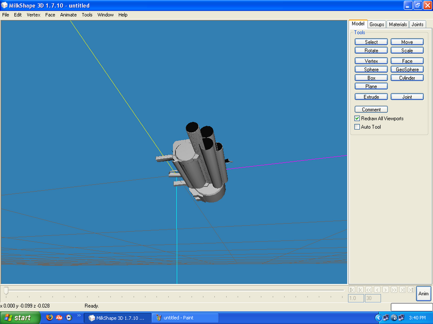Launch AIM from the quick launch bar
The height and width of the screenshot is (324, 433).
pyautogui.click(x=59, y=318)
